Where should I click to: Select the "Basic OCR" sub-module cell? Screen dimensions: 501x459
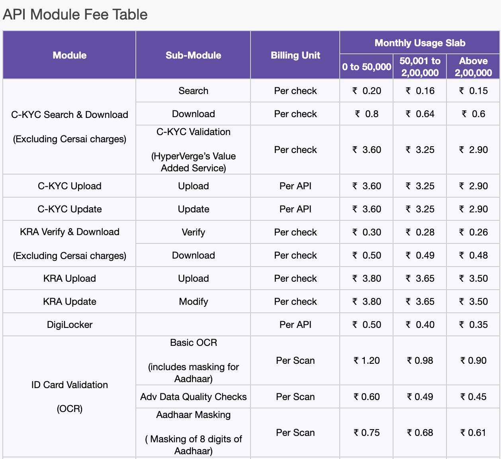coord(193,343)
